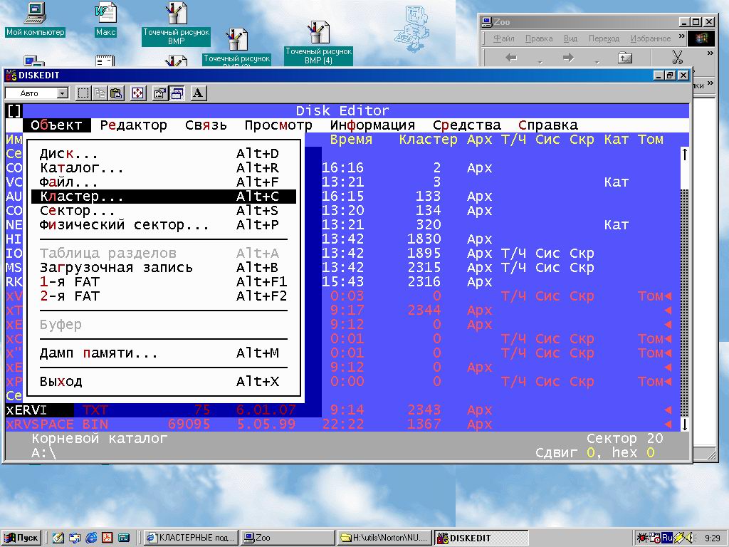Toggle the Background windows icon in DISKEDIT toolbar
Image resolution: width=729 pixels, height=547 pixels.
tap(177, 93)
